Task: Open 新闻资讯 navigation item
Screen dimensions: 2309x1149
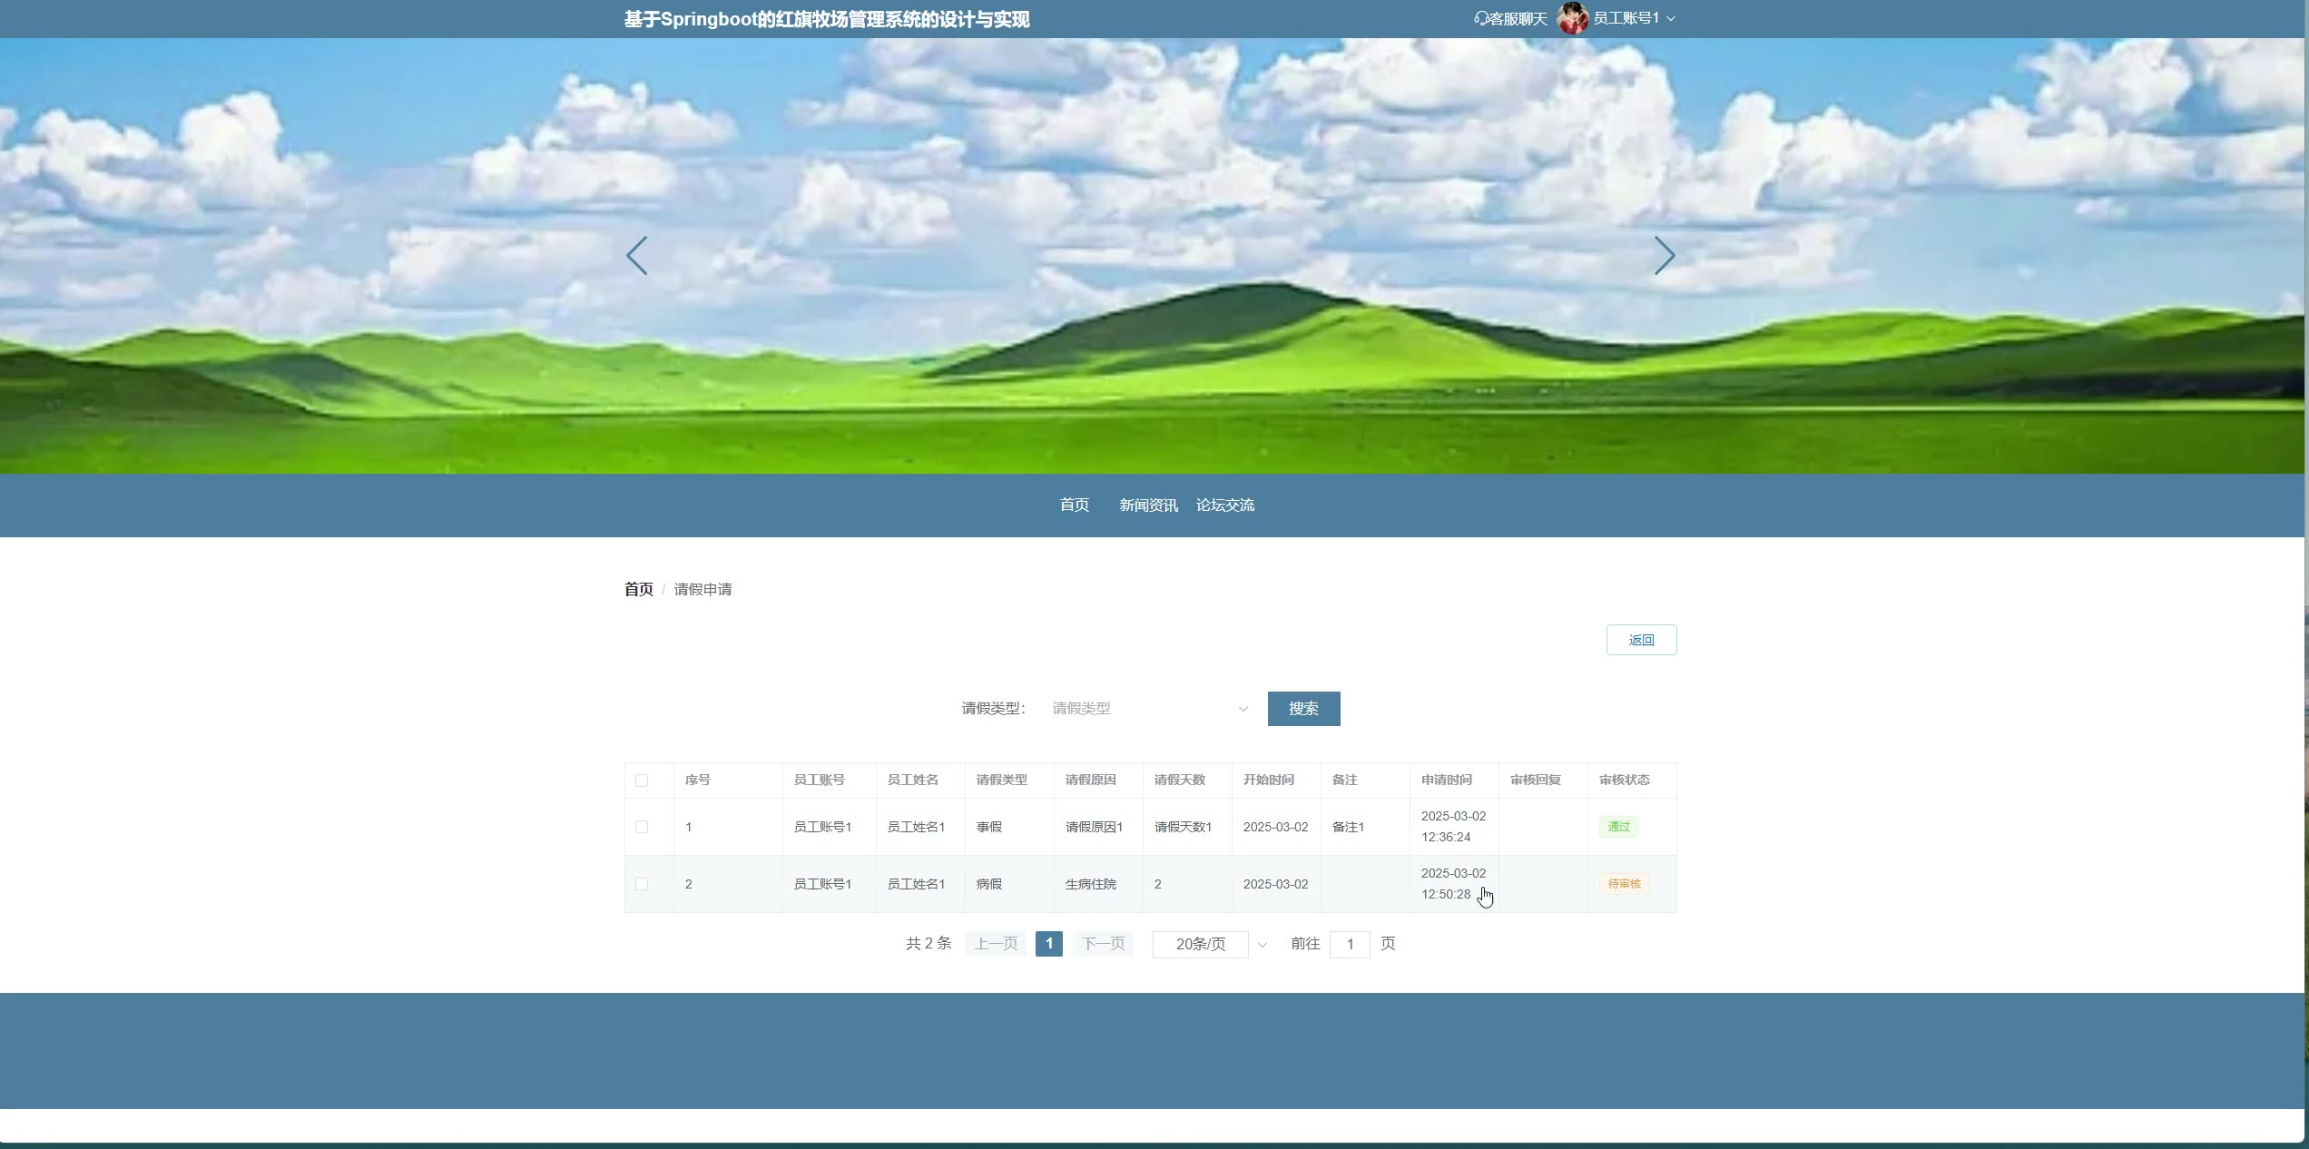Action: pyautogui.click(x=1148, y=505)
